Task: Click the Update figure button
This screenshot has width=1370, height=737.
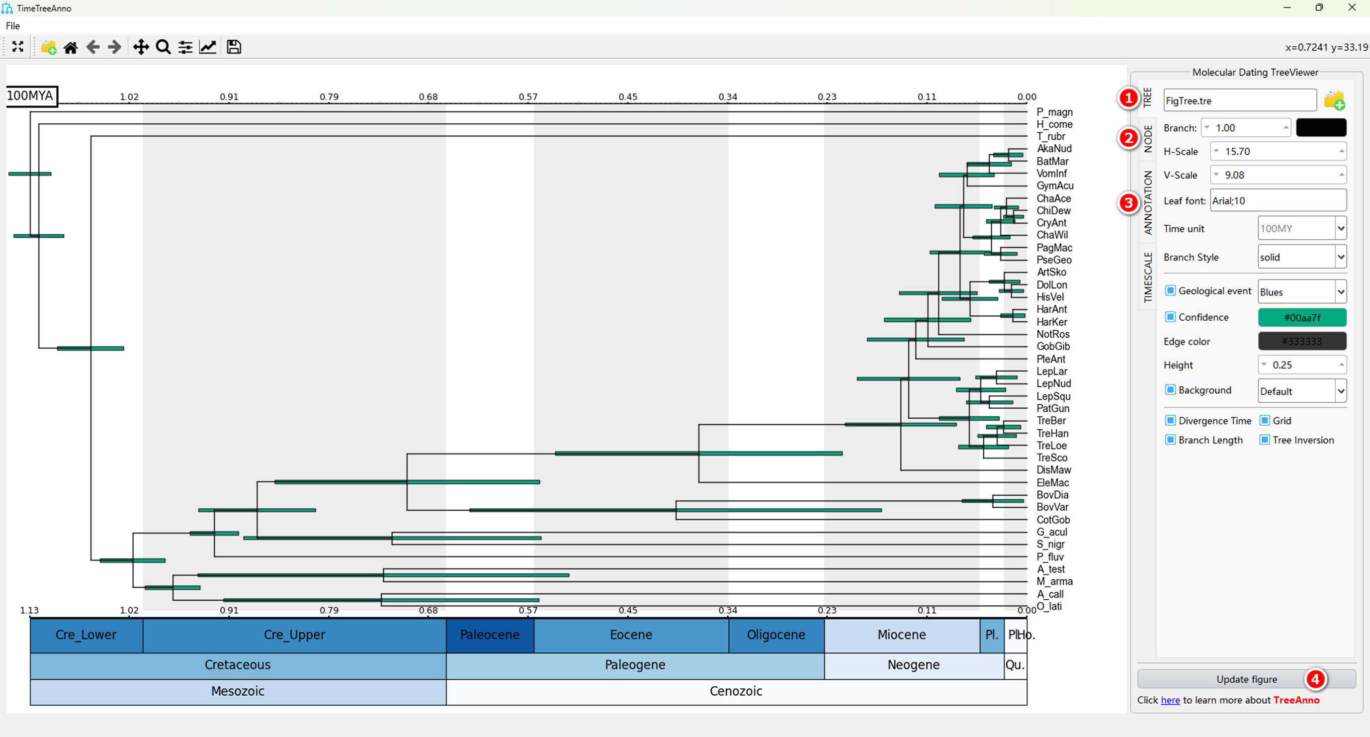Action: click(x=1247, y=679)
